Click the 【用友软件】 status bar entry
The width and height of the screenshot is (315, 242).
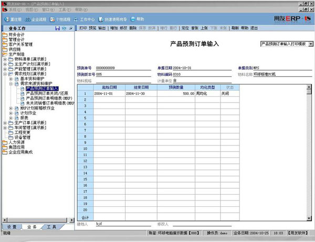[298, 233]
